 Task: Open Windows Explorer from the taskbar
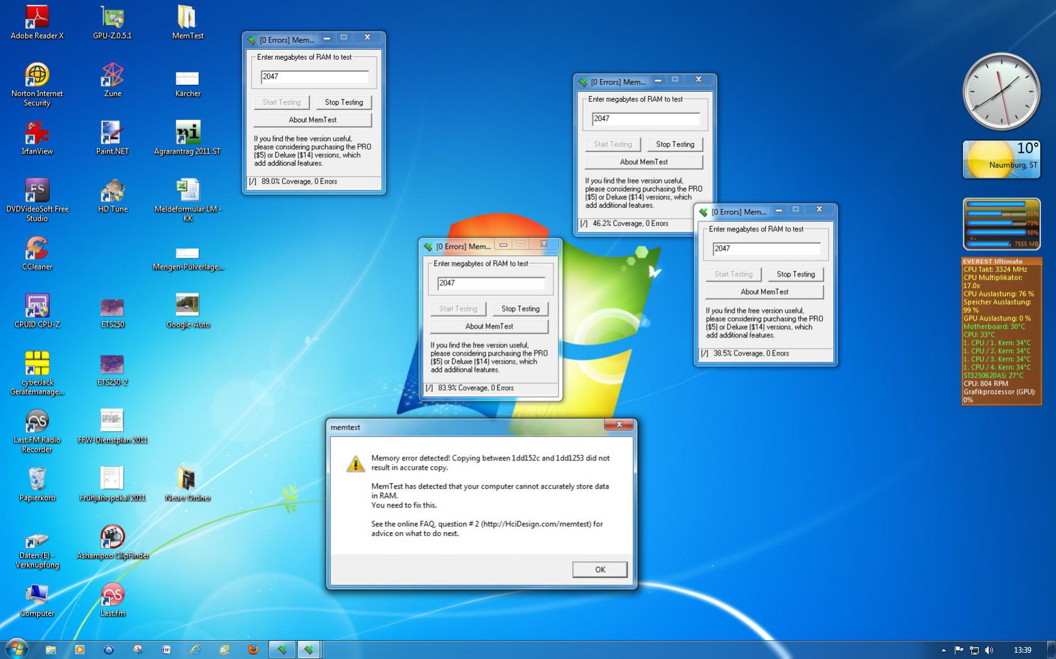(51, 650)
